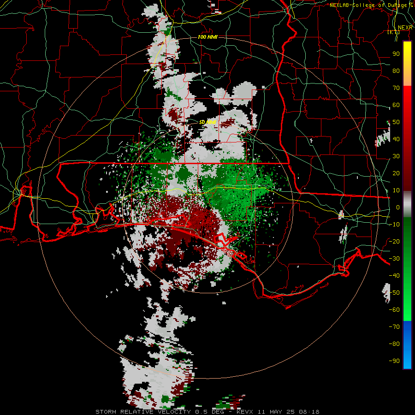Click the -70 scale value

(394, 327)
